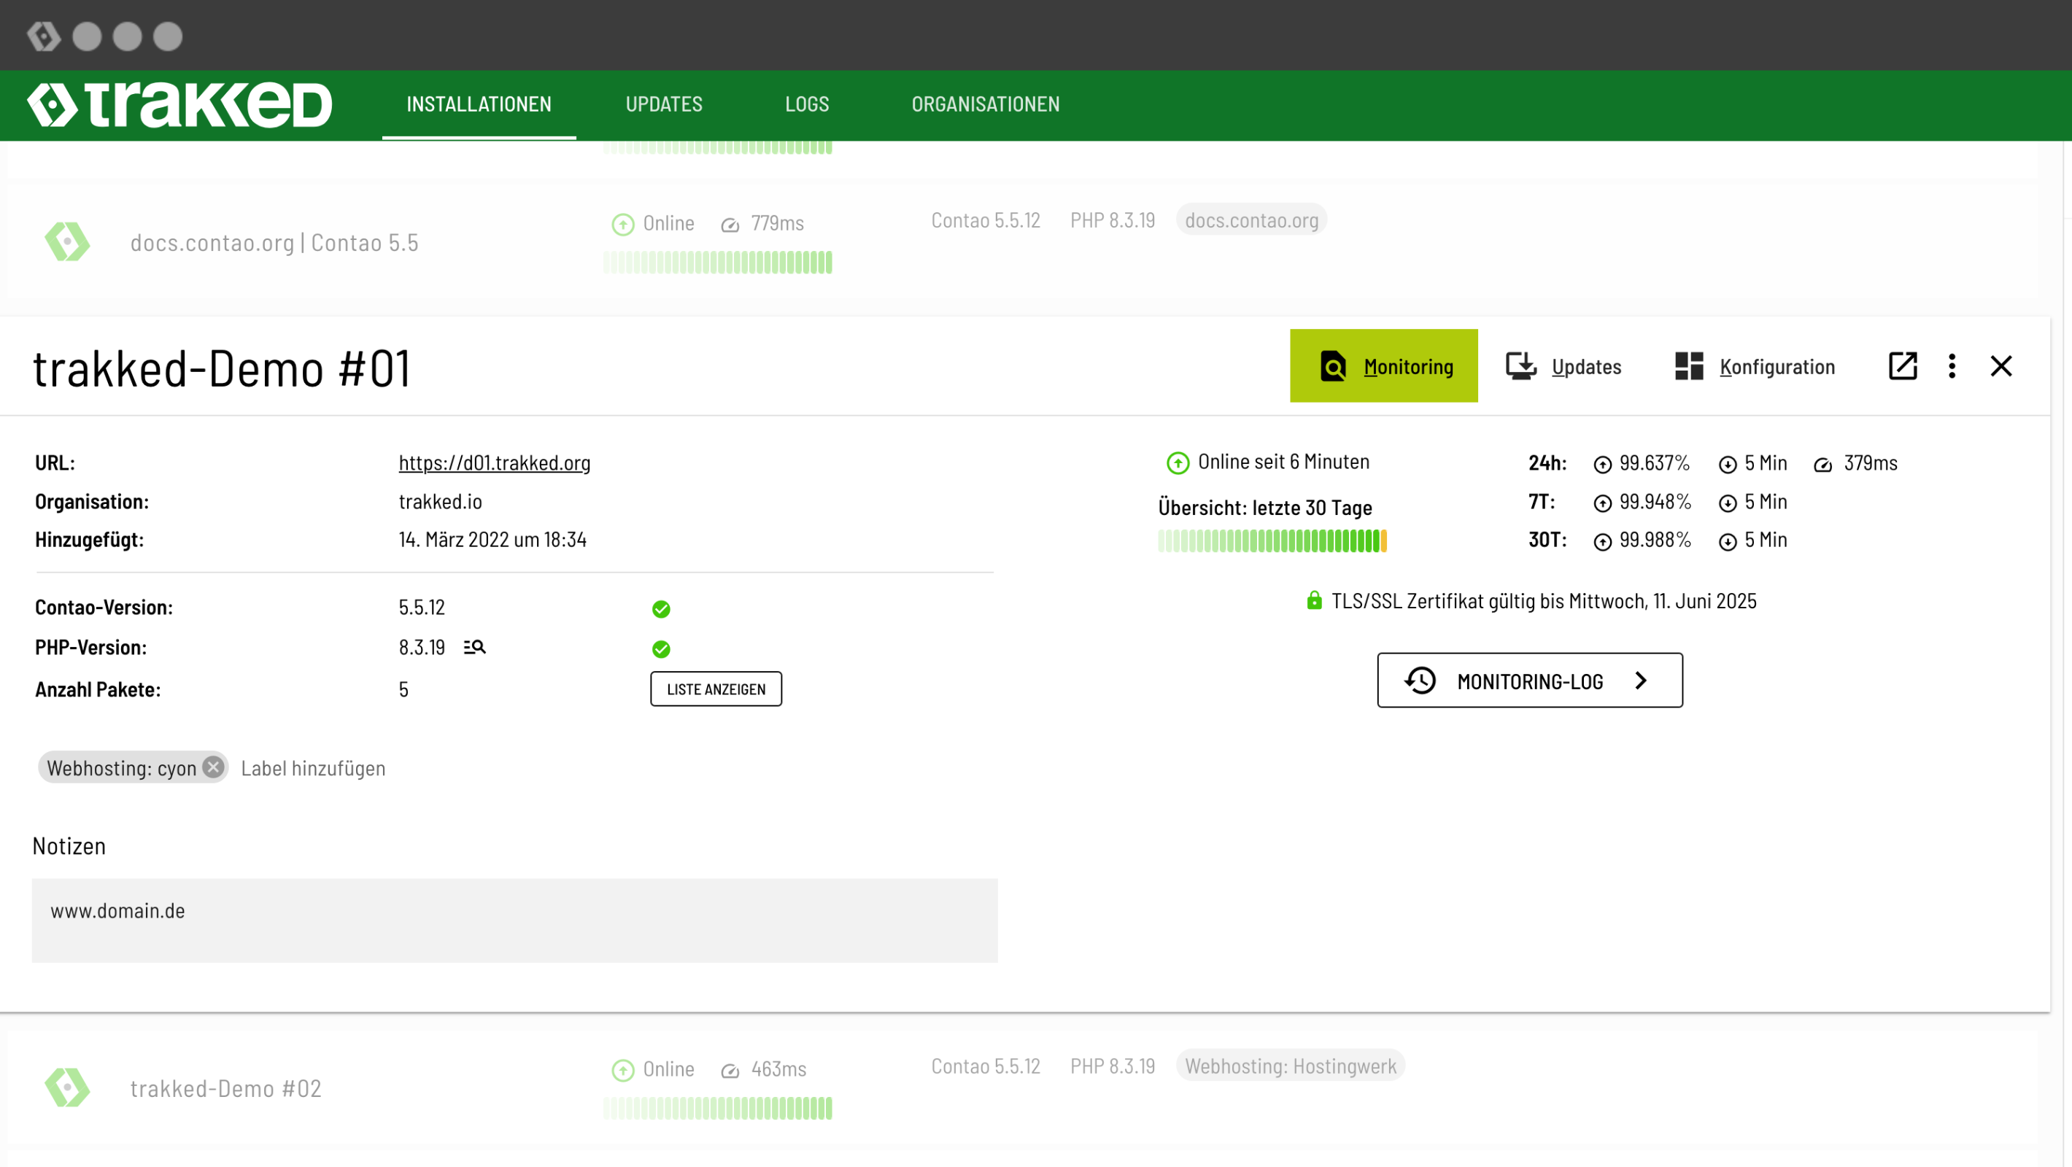Screen dimensions: 2072x1167
Task: Open the Logs menu in the top navigation
Action: point(807,104)
